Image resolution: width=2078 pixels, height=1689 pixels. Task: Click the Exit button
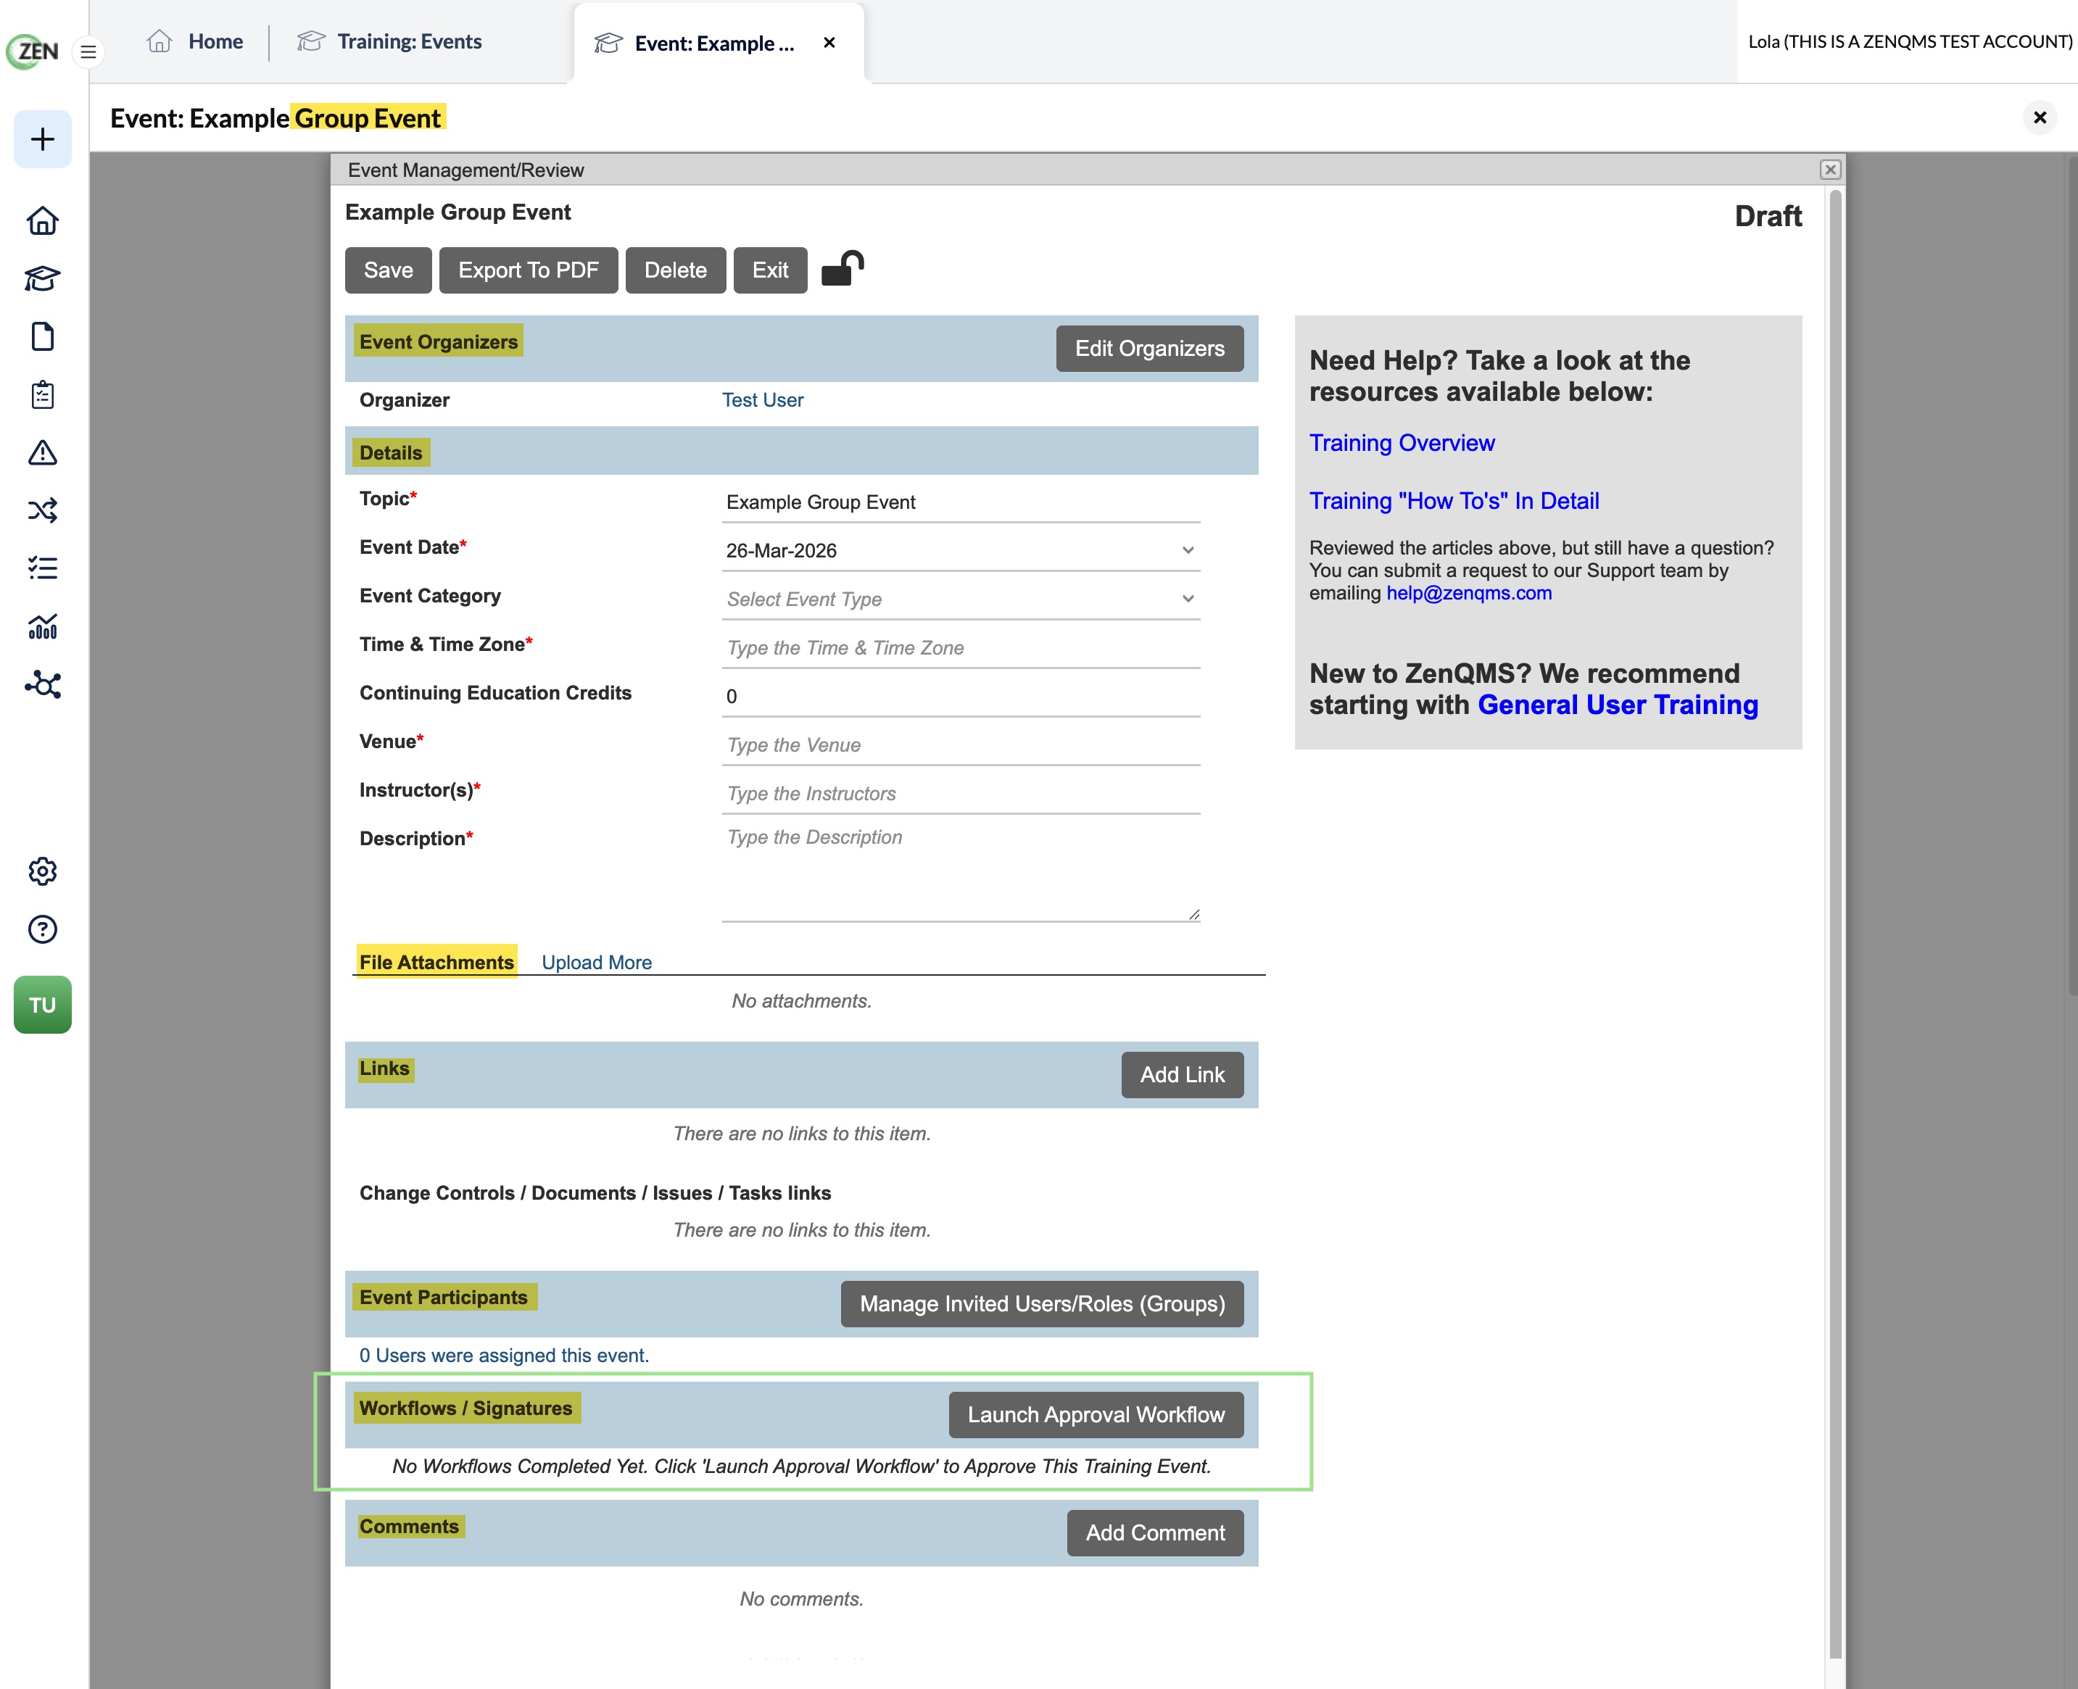(770, 270)
